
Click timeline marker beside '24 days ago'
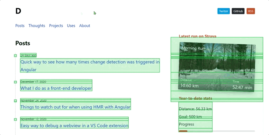click(x=15, y=55)
